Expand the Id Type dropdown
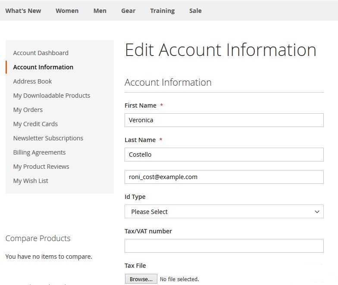This screenshot has width=338, height=285. (224, 211)
